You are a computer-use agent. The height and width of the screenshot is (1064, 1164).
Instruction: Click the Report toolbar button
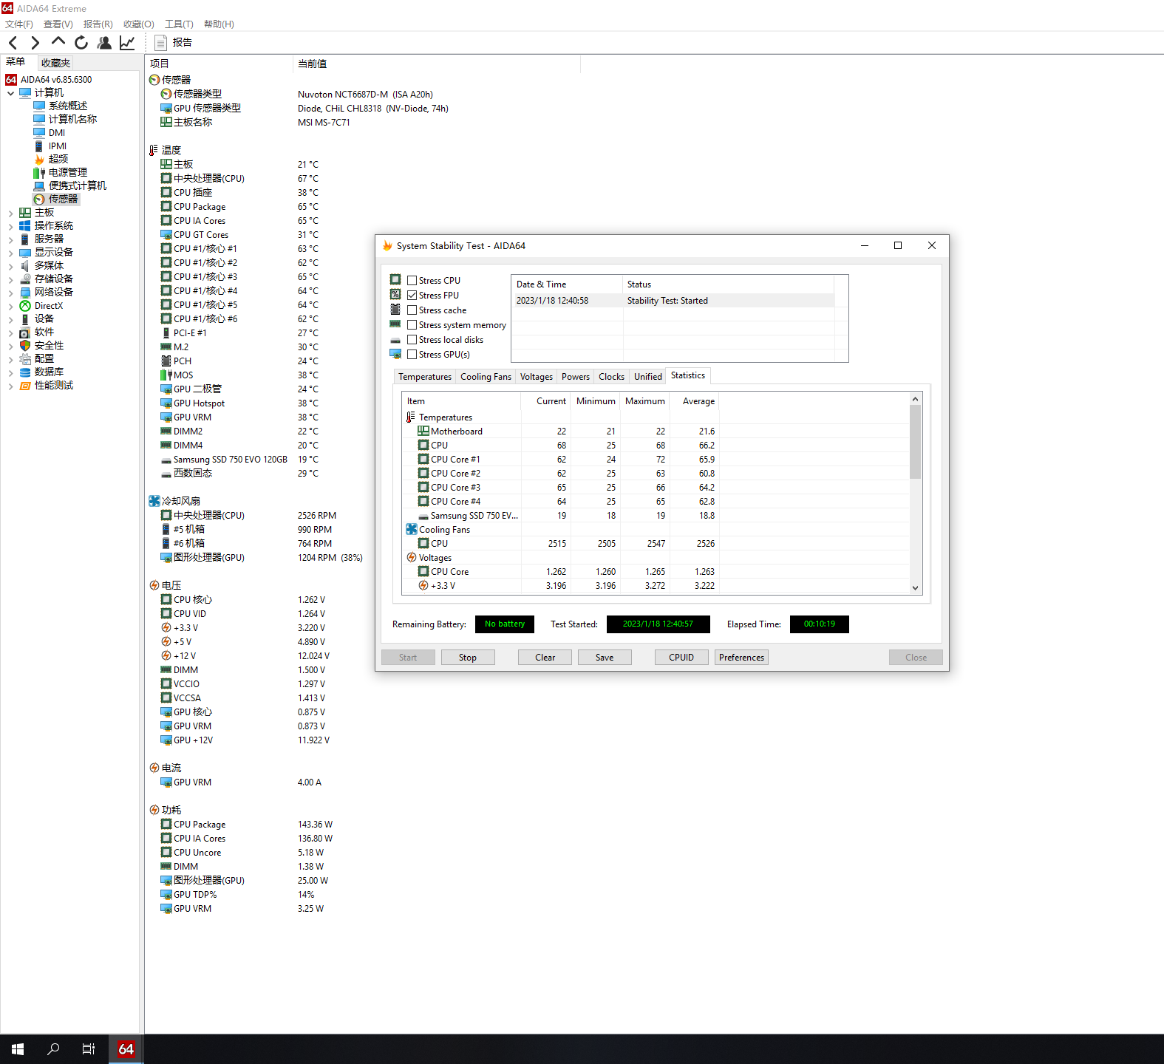173,43
